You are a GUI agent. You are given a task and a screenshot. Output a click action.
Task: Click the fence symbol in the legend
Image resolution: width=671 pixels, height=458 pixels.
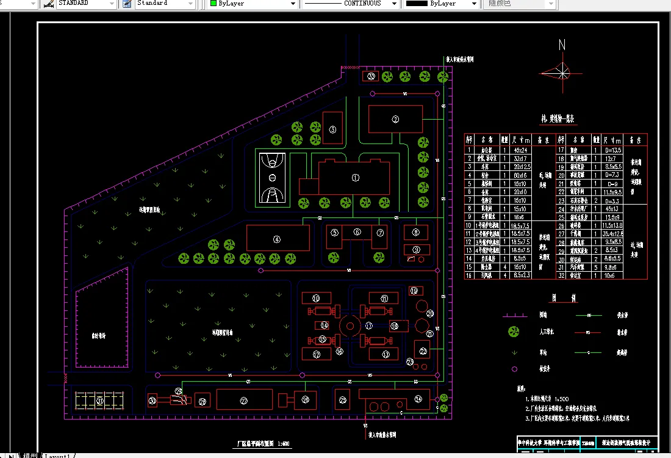(515, 316)
